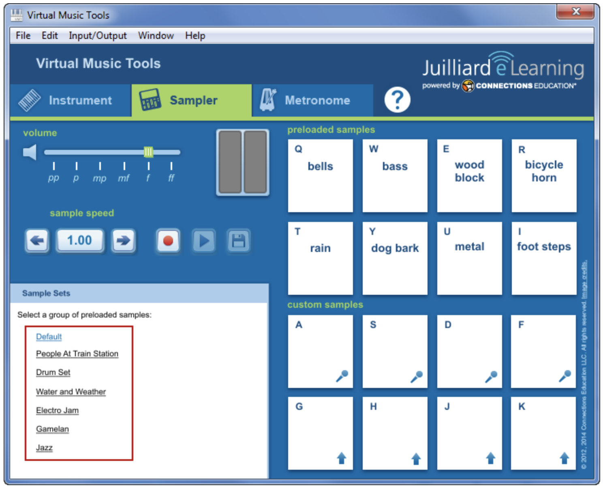Click the upload arrow on pad G
Image resolution: width=603 pixels, height=490 pixels.
click(341, 458)
